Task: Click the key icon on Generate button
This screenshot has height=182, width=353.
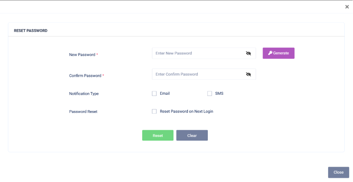Action: point(270,53)
